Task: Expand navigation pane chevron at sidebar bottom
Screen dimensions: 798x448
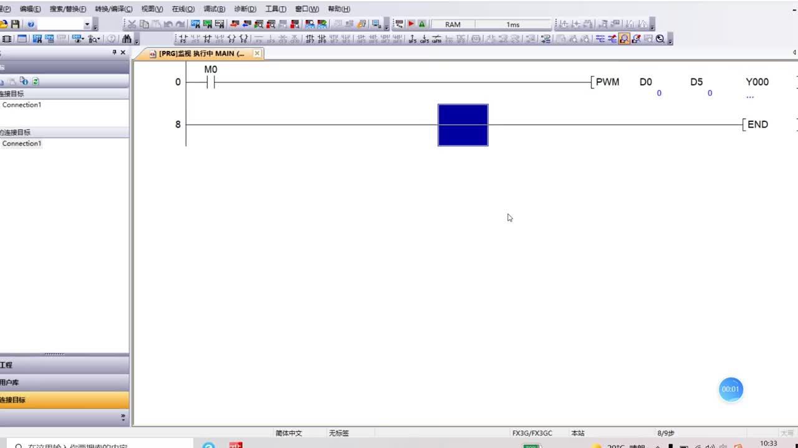Action: click(x=123, y=417)
